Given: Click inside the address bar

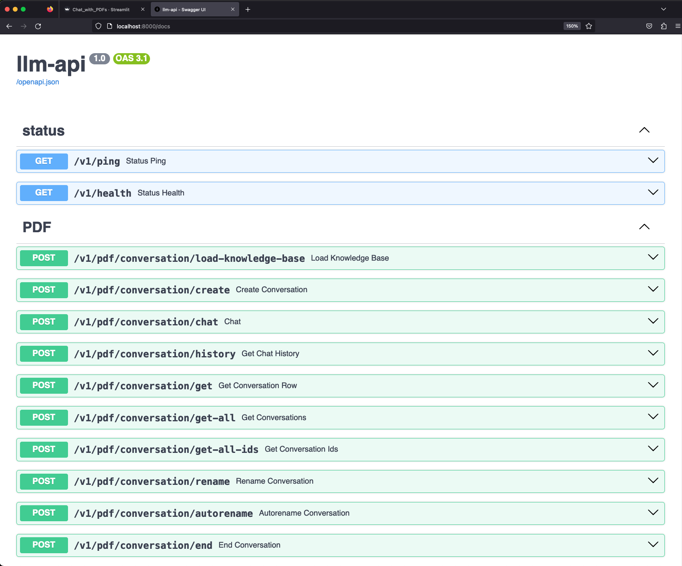Looking at the screenshot, I should [280, 26].
